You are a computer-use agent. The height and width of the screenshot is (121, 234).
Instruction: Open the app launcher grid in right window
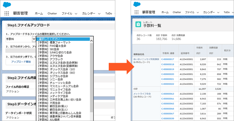[x=136, y=12]
